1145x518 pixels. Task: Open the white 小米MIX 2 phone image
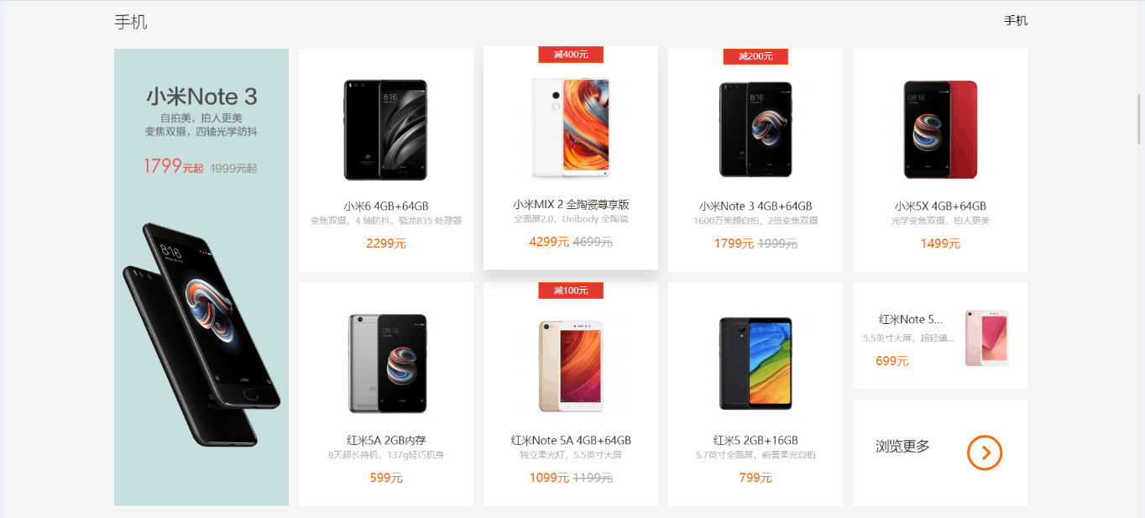click(571, 128)
